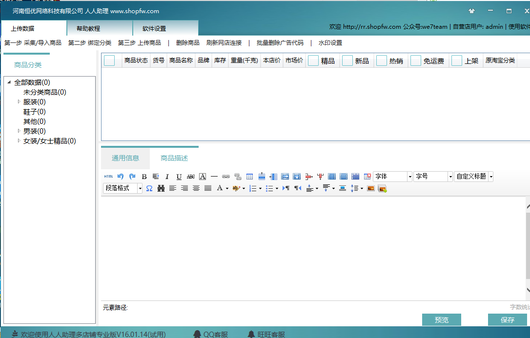Click the insert table icon
Image resolution: width=530 pixels, height=338 pixels.
pos(249,176)
